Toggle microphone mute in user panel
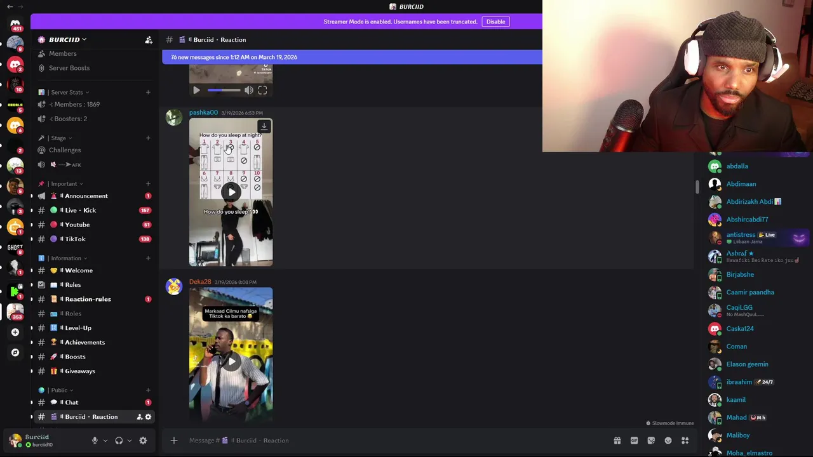The height and width of the screenshot is (457, 813). tap(95, 440)
